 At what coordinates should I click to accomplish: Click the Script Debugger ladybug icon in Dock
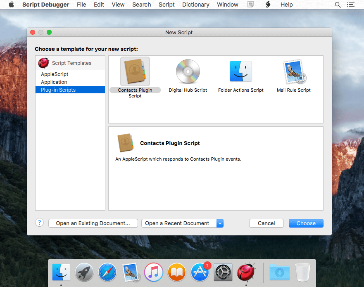click(246, 272)
